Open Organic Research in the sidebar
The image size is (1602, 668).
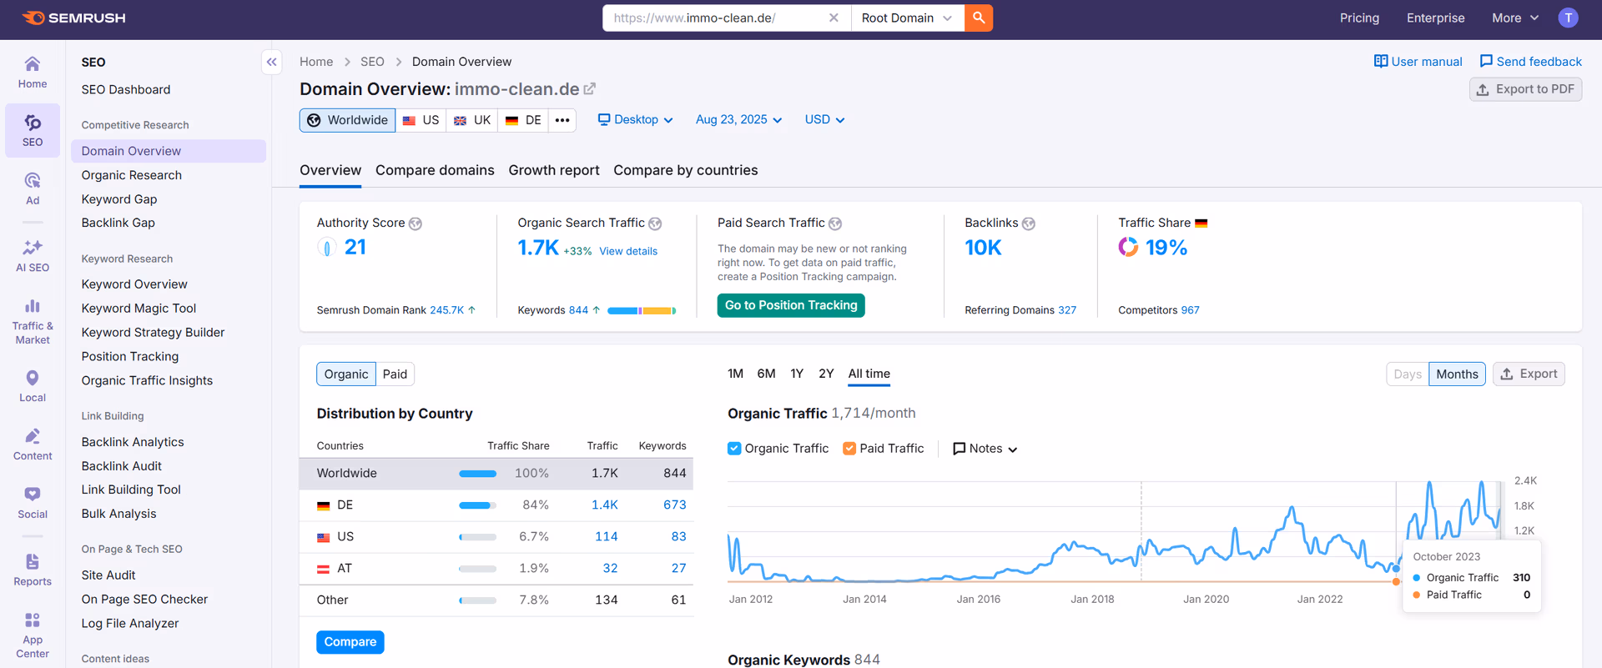(x=132, y=175)
